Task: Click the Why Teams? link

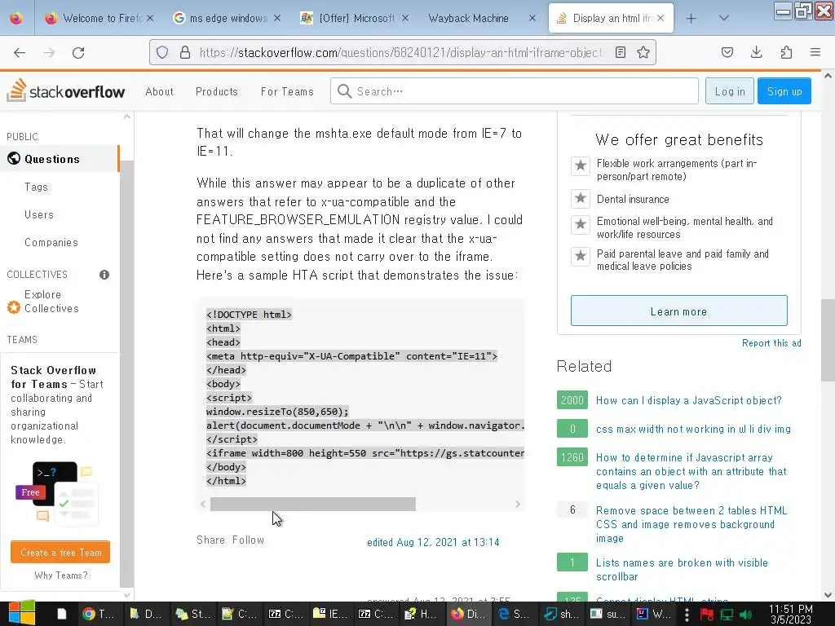Action: click(60, 575)
